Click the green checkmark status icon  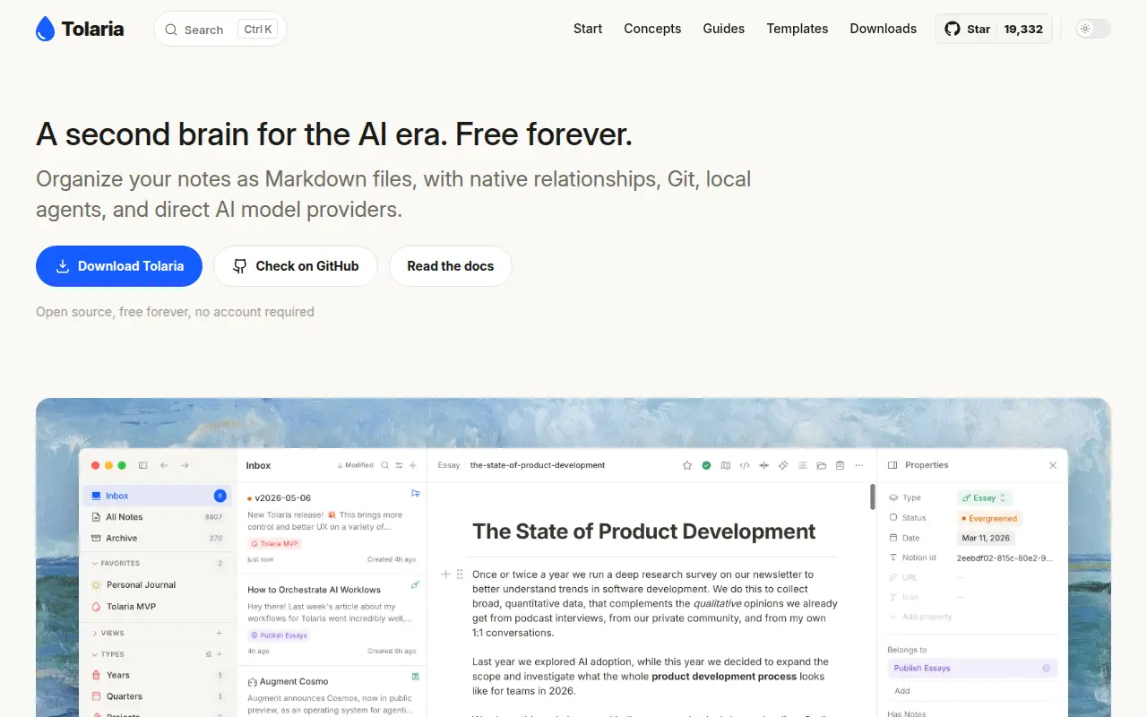[706, 465]
